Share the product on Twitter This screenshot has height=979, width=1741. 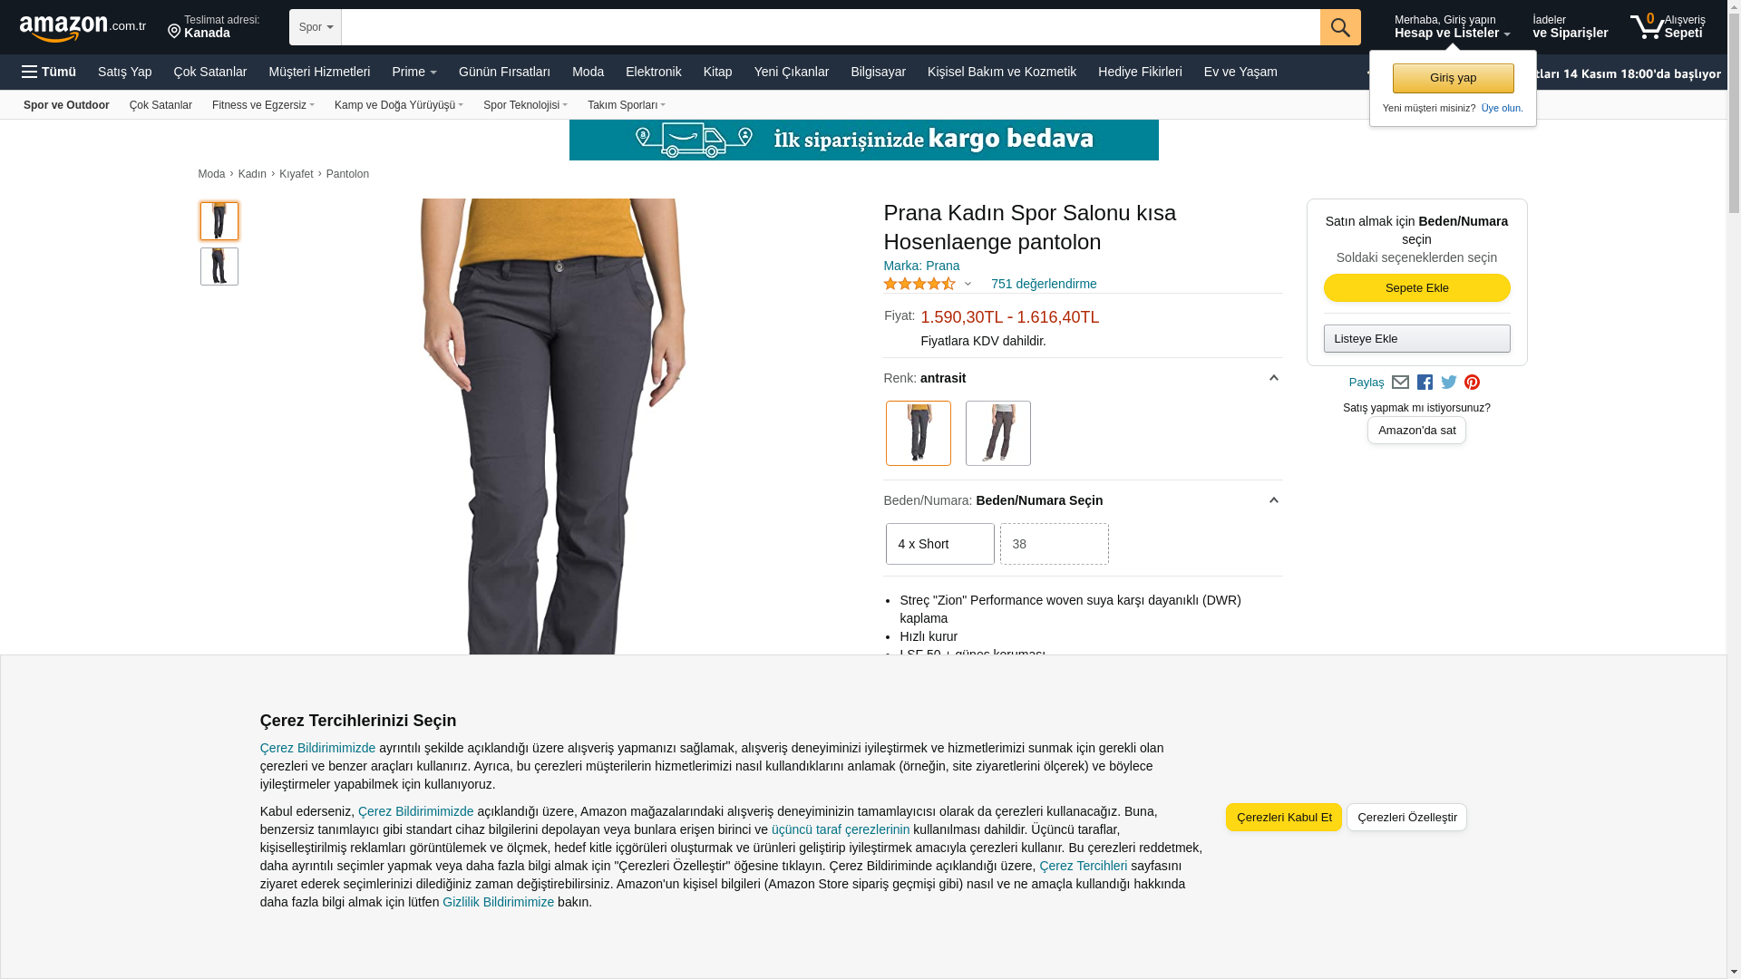(1449, 383)
